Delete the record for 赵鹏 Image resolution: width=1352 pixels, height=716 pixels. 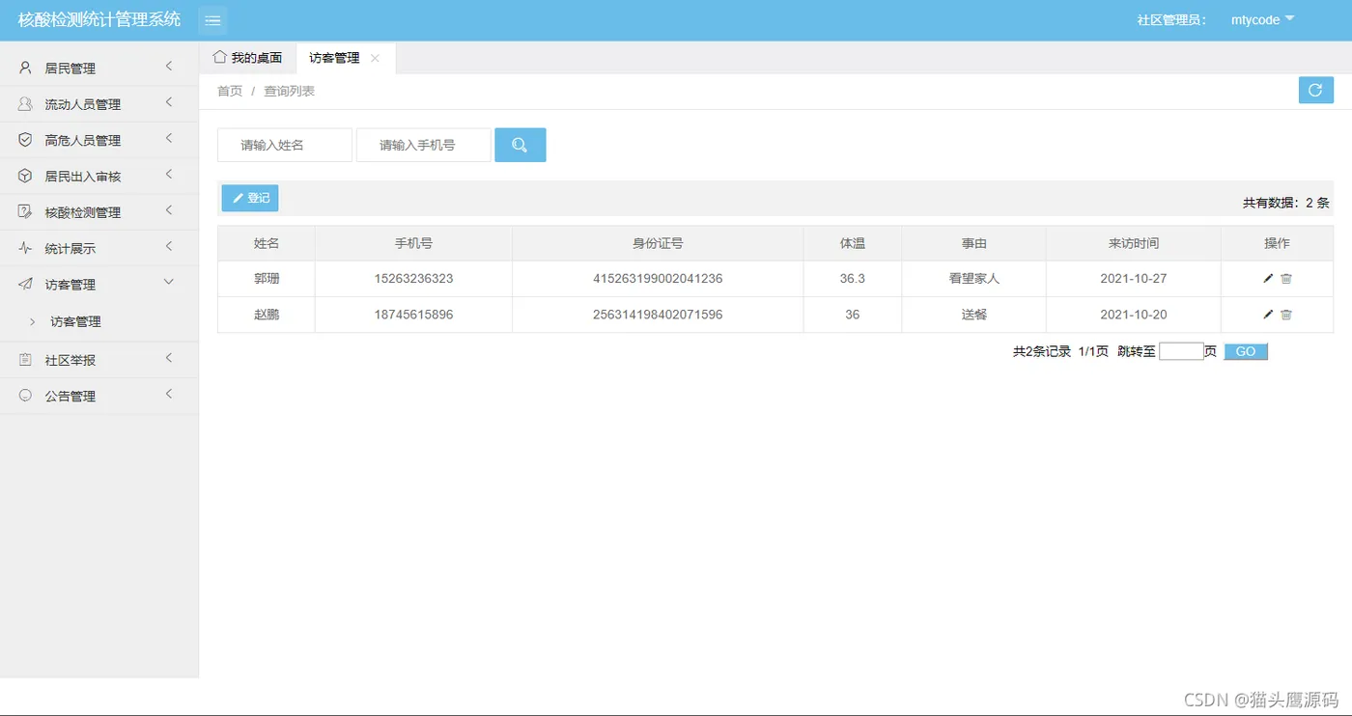1286,315
